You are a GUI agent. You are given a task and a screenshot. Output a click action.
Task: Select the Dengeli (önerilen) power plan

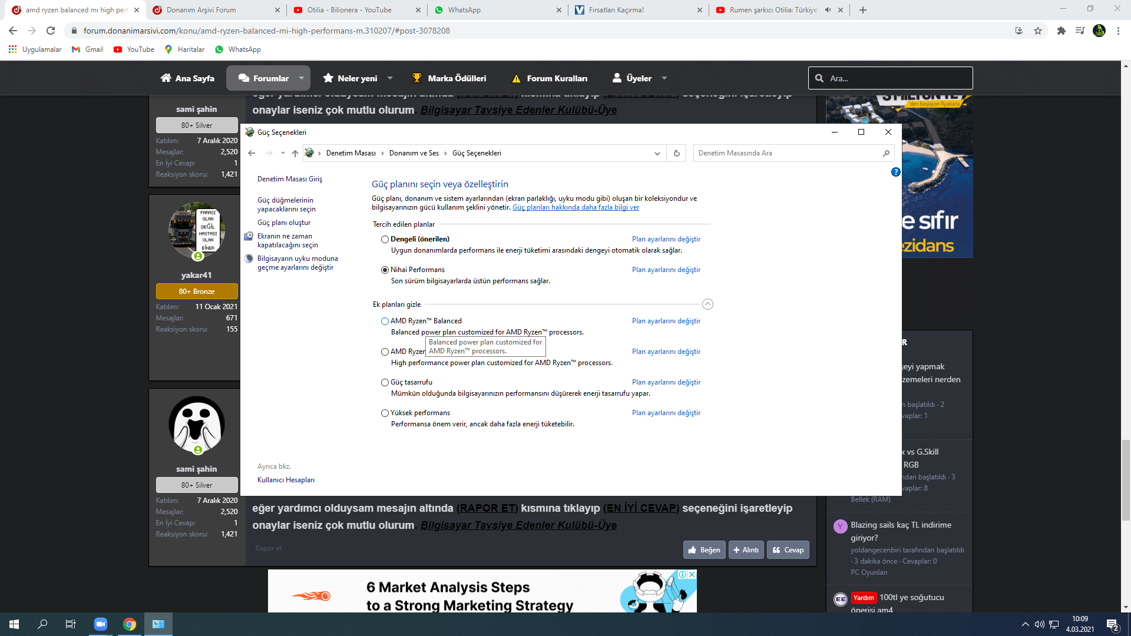point(385,240)
